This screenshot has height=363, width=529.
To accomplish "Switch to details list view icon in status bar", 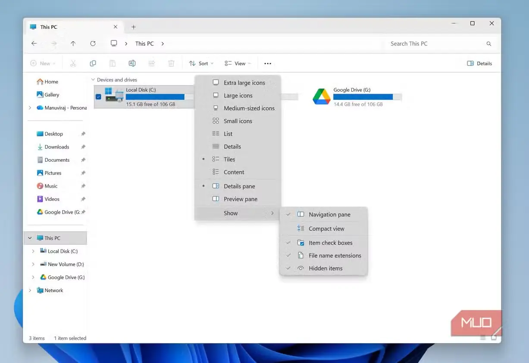I will (x=483, y=338).
